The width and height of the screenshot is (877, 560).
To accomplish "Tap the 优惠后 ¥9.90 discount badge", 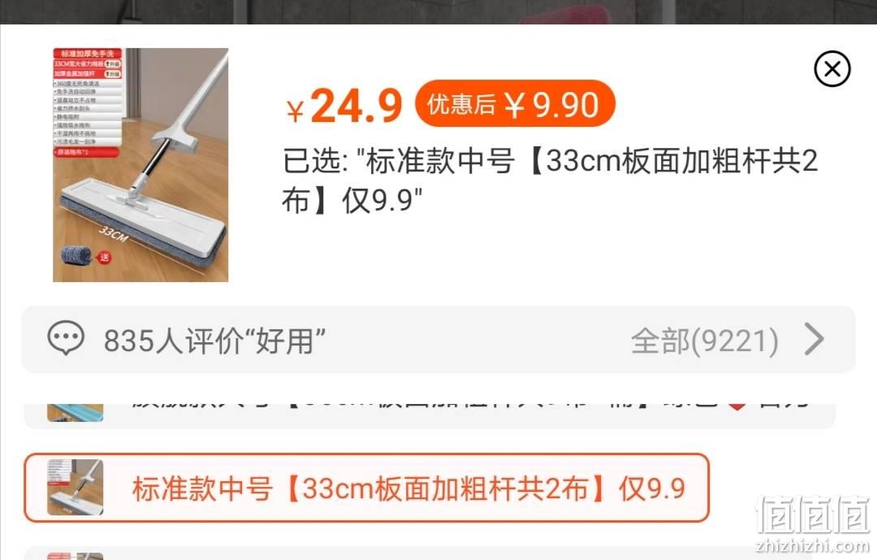I will point(515,103).
